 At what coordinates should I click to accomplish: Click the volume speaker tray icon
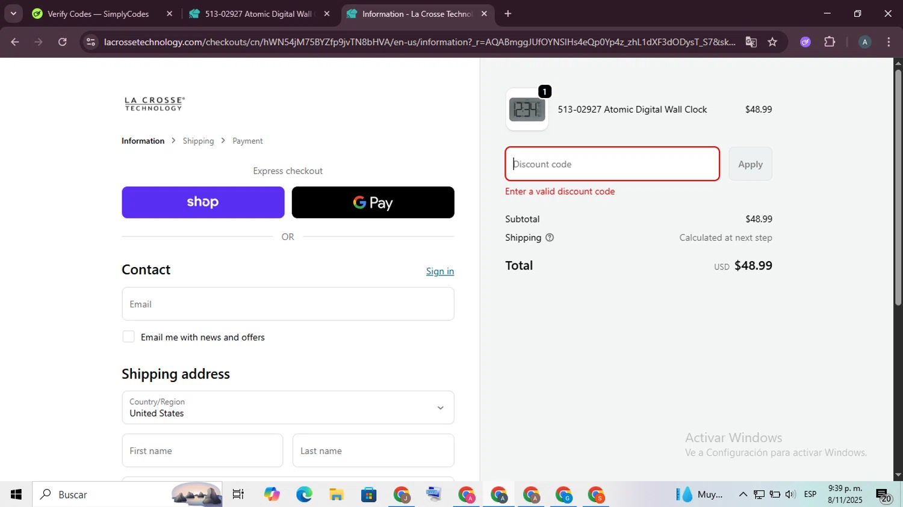click(790, 494)
